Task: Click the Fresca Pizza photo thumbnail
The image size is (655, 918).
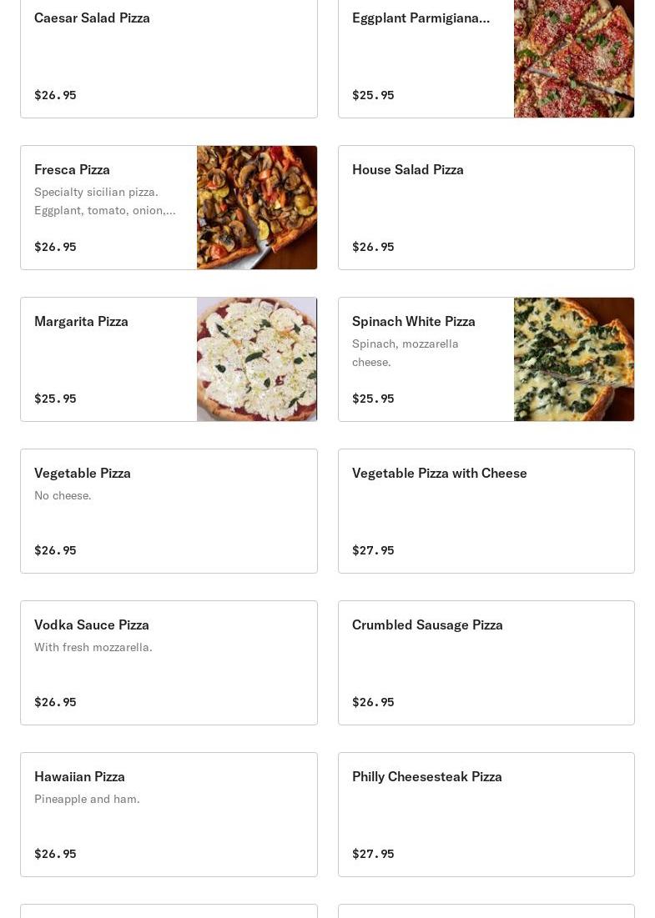Action: (x=256, y=208)
